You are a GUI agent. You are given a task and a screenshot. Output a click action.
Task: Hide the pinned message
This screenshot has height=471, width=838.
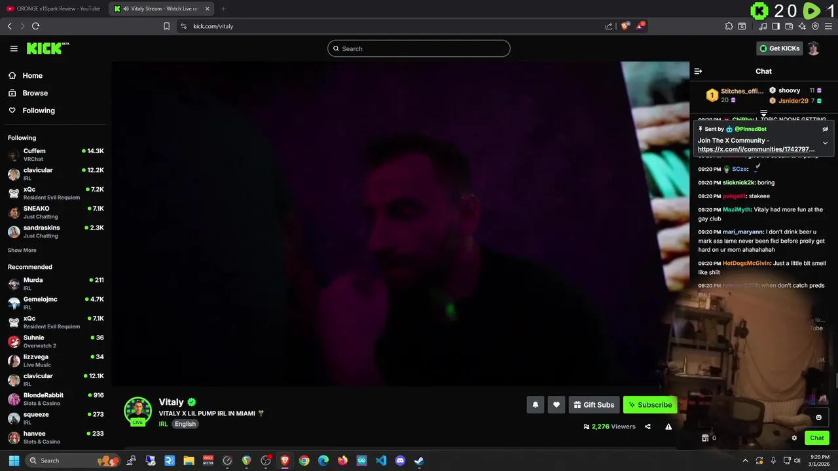pyautogui.click(x=825, y=130)
